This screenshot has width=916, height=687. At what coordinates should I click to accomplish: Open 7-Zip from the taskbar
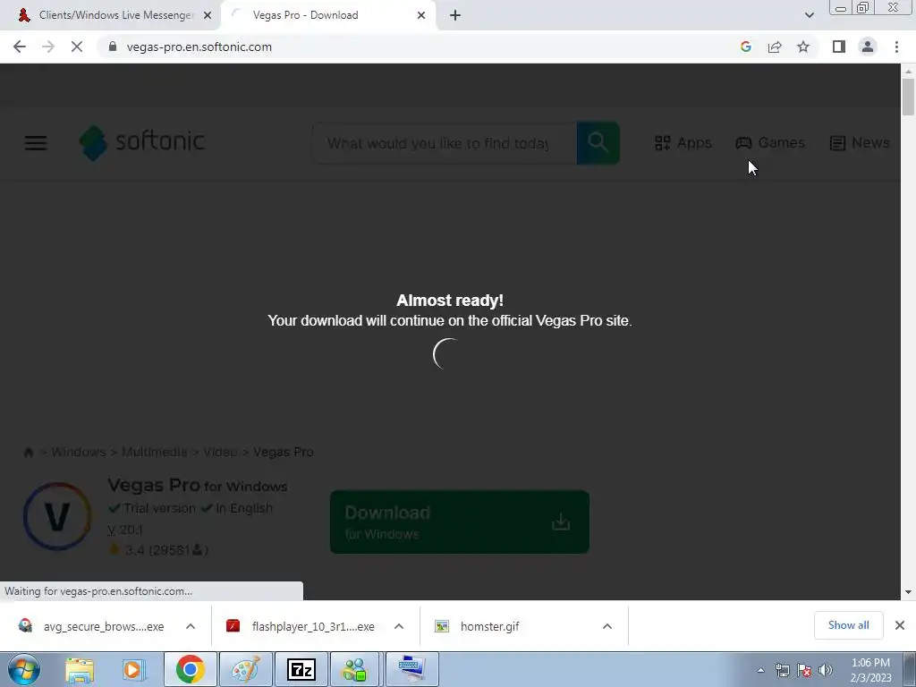[301, 670]
